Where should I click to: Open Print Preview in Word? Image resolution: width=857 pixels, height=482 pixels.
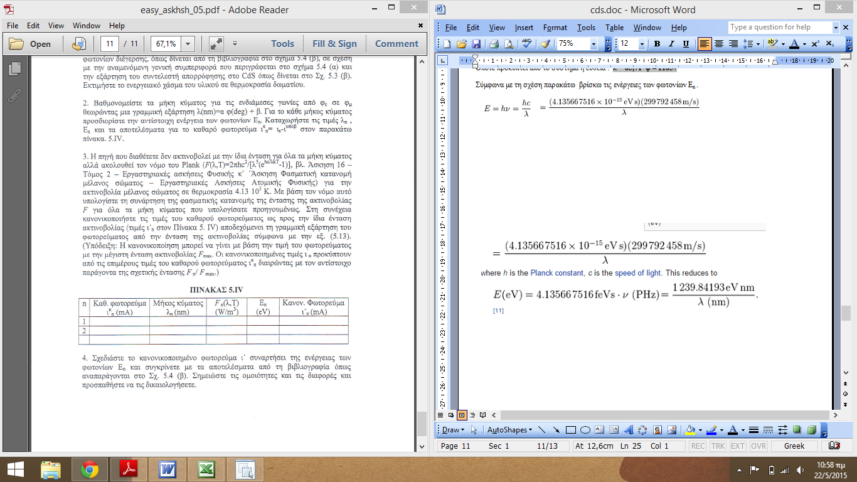(509, 44)
